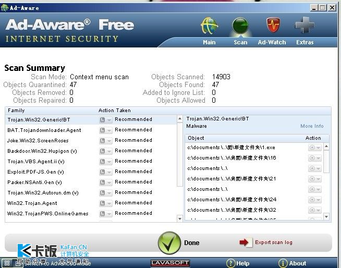Switch to the Extras tab label
341x268 pixels.
point(305,42)
